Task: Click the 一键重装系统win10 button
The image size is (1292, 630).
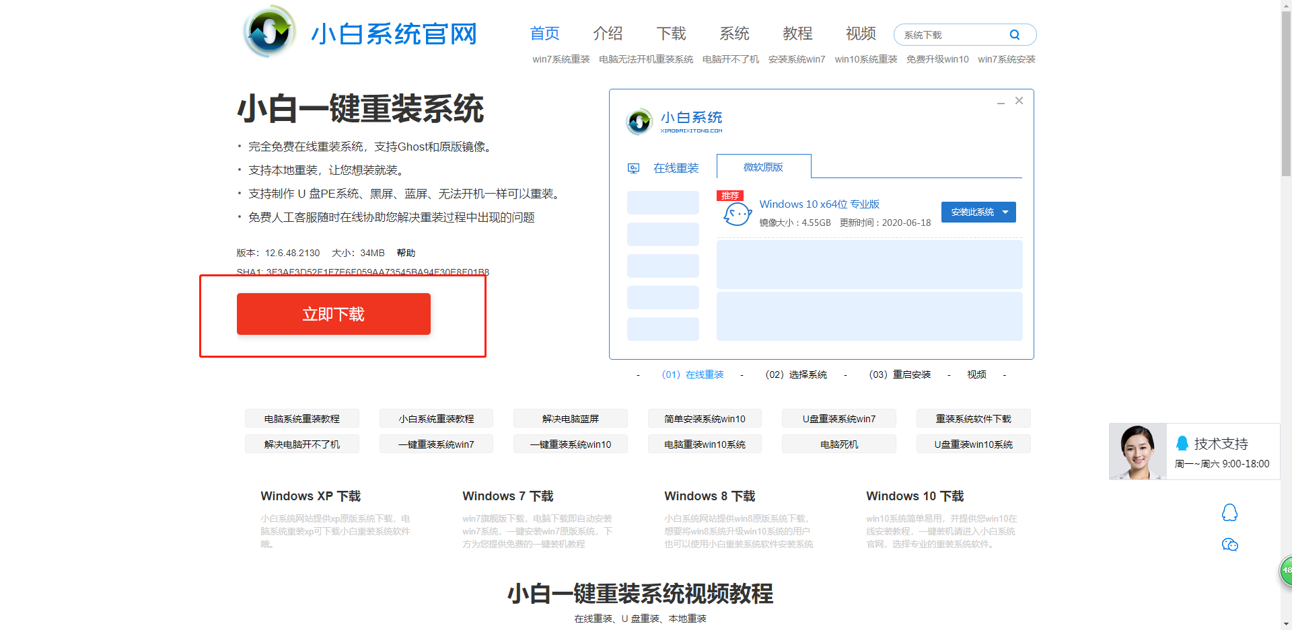Action: point(570,444)
